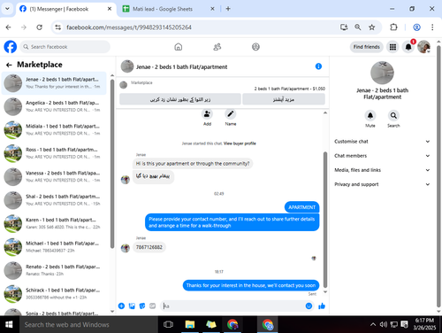Go back using Marketplace back arrow
This screenshot has height=333, width=442.
9,65
